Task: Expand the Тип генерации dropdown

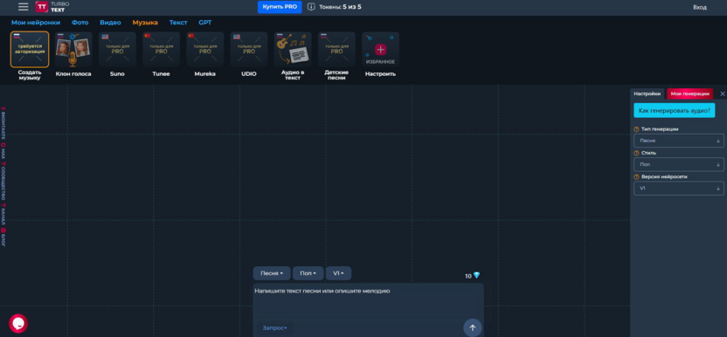Action: (x=679, y=141)
